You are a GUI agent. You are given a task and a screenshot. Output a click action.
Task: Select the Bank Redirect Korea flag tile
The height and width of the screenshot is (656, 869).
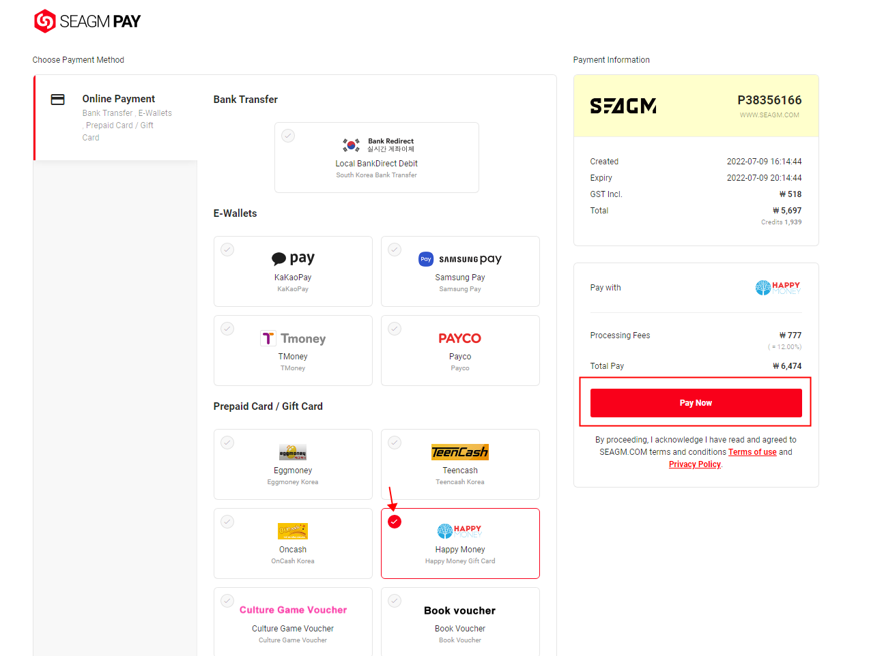point(377,158)
